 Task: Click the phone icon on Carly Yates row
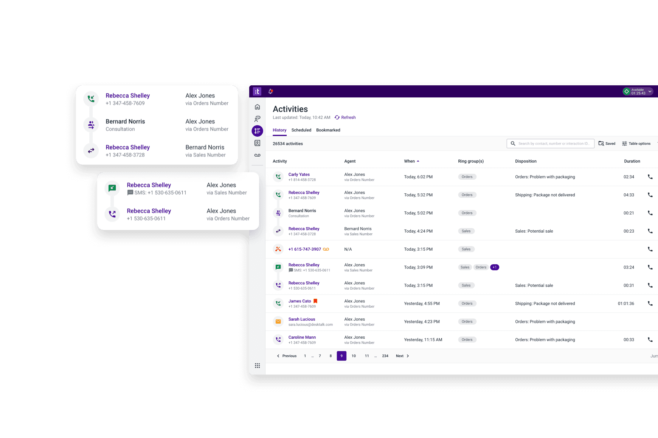pyautogui.click(x=650, y=177)
